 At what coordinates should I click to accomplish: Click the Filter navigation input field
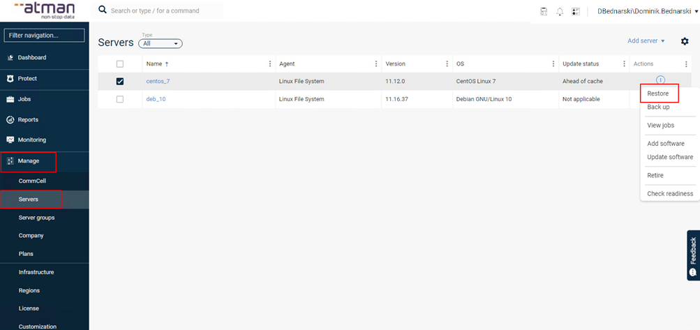(44, 36)
